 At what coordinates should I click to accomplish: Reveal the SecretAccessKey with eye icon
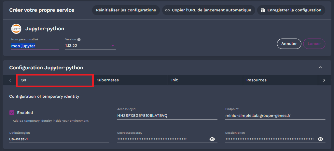pos(212,139)
